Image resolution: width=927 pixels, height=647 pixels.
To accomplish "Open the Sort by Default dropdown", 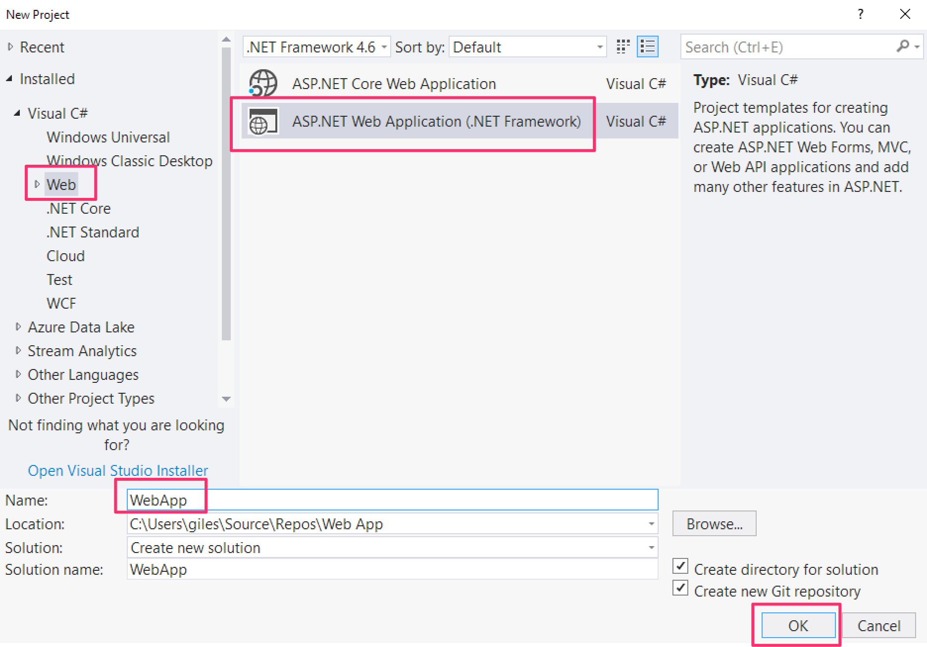I will [527, 47].
